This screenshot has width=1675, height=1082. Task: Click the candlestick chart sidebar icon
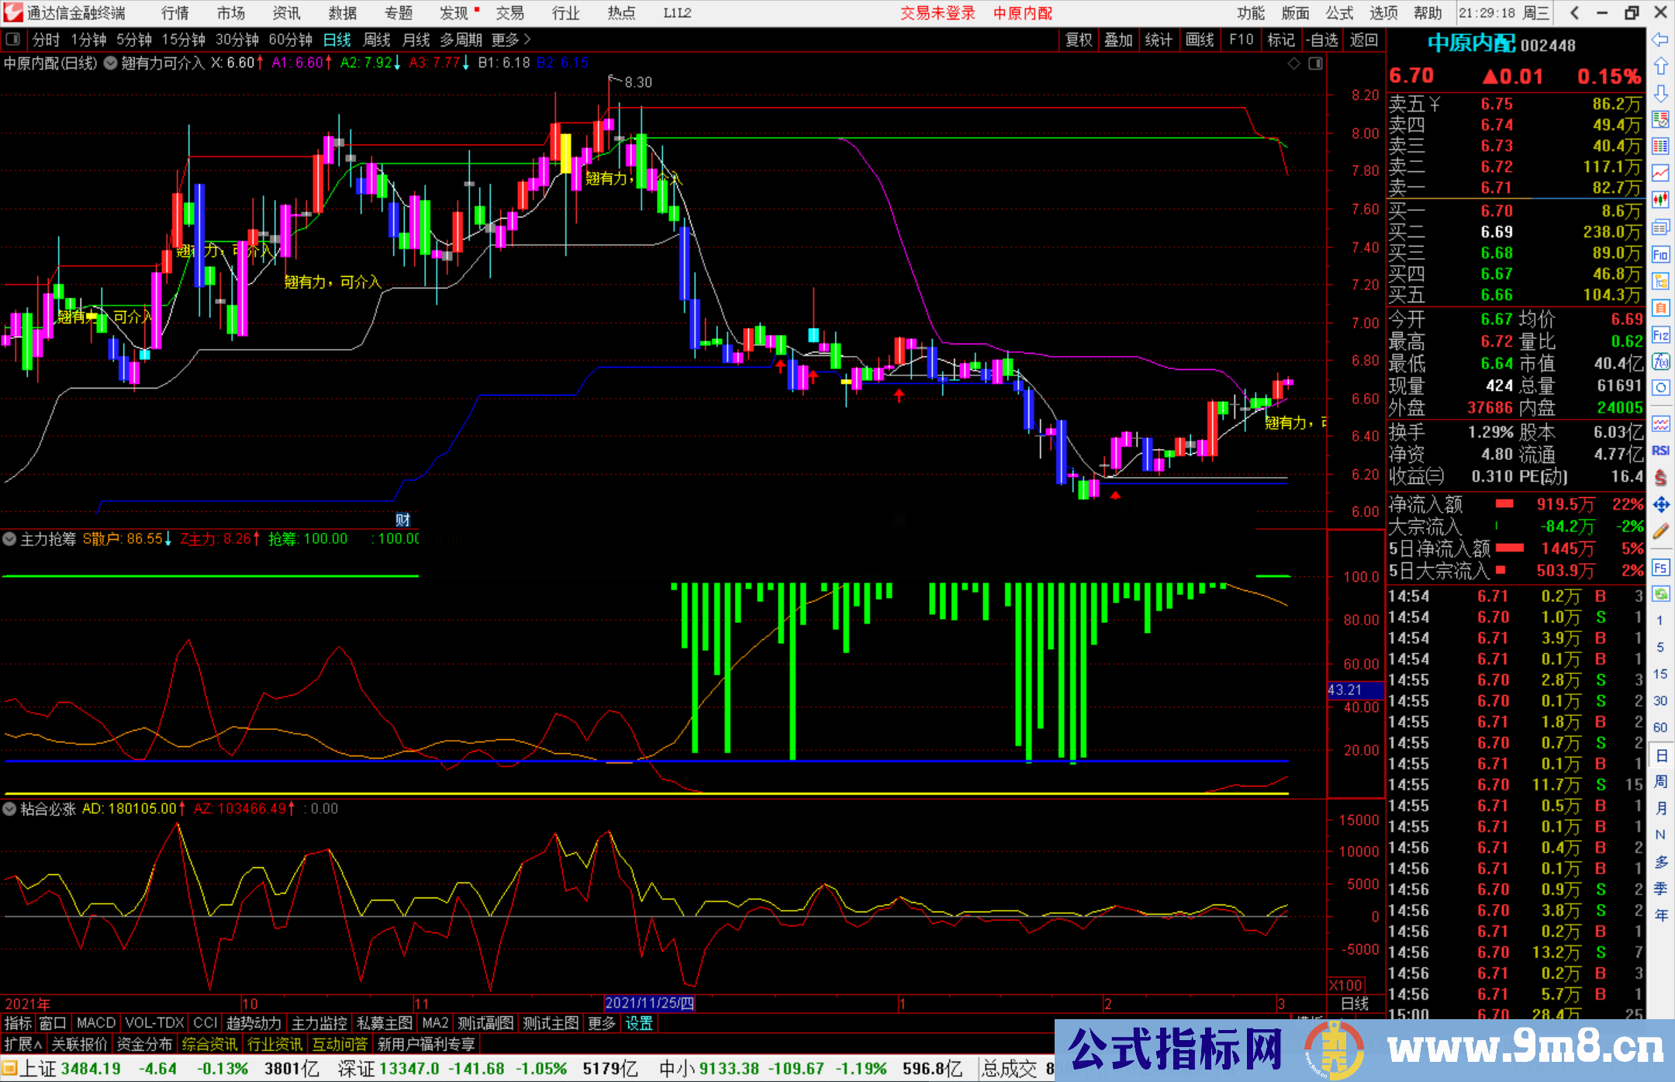coord(1660,200)
